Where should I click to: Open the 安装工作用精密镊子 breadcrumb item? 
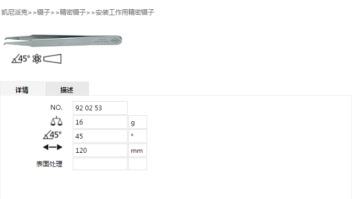tap(125, 12)
